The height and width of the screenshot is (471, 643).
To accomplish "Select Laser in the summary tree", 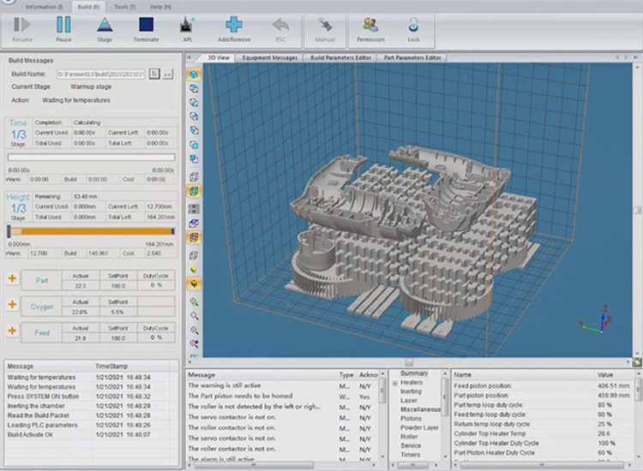I will [410, 400].
